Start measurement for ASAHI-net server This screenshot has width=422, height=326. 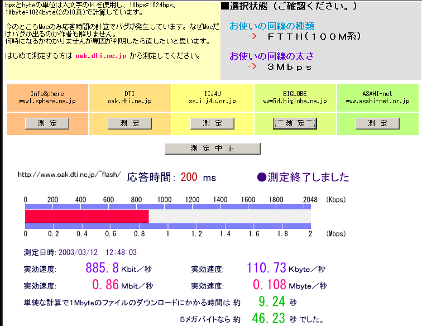[377, 123]
